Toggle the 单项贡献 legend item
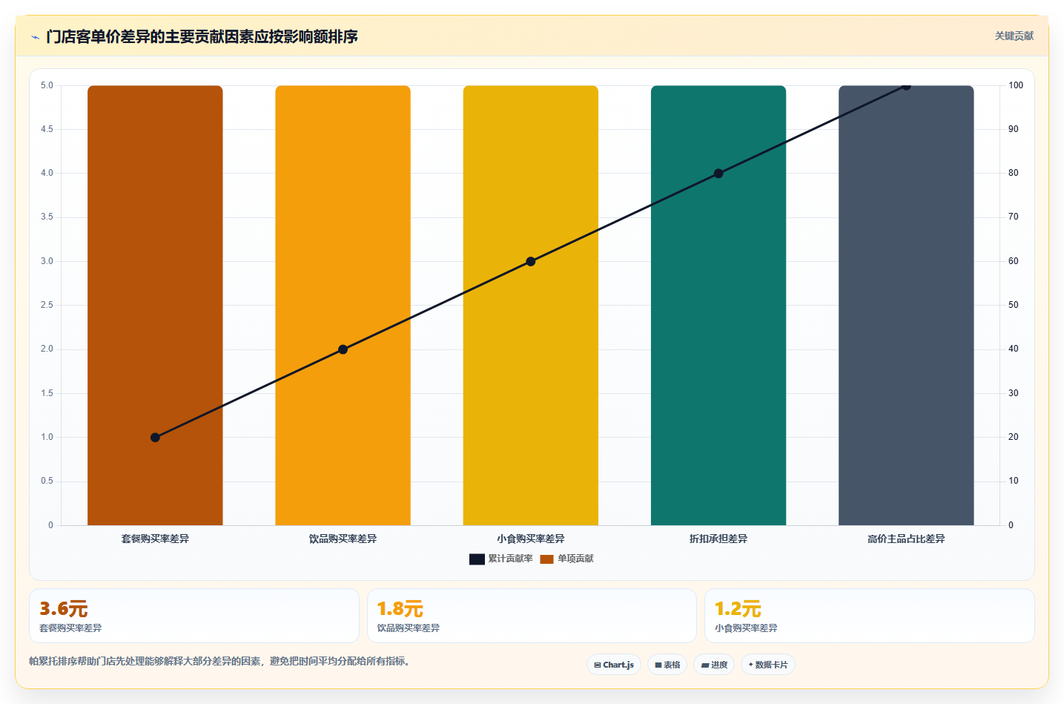Viewport: 1064px width, 704px height. (x=566, y=559)
